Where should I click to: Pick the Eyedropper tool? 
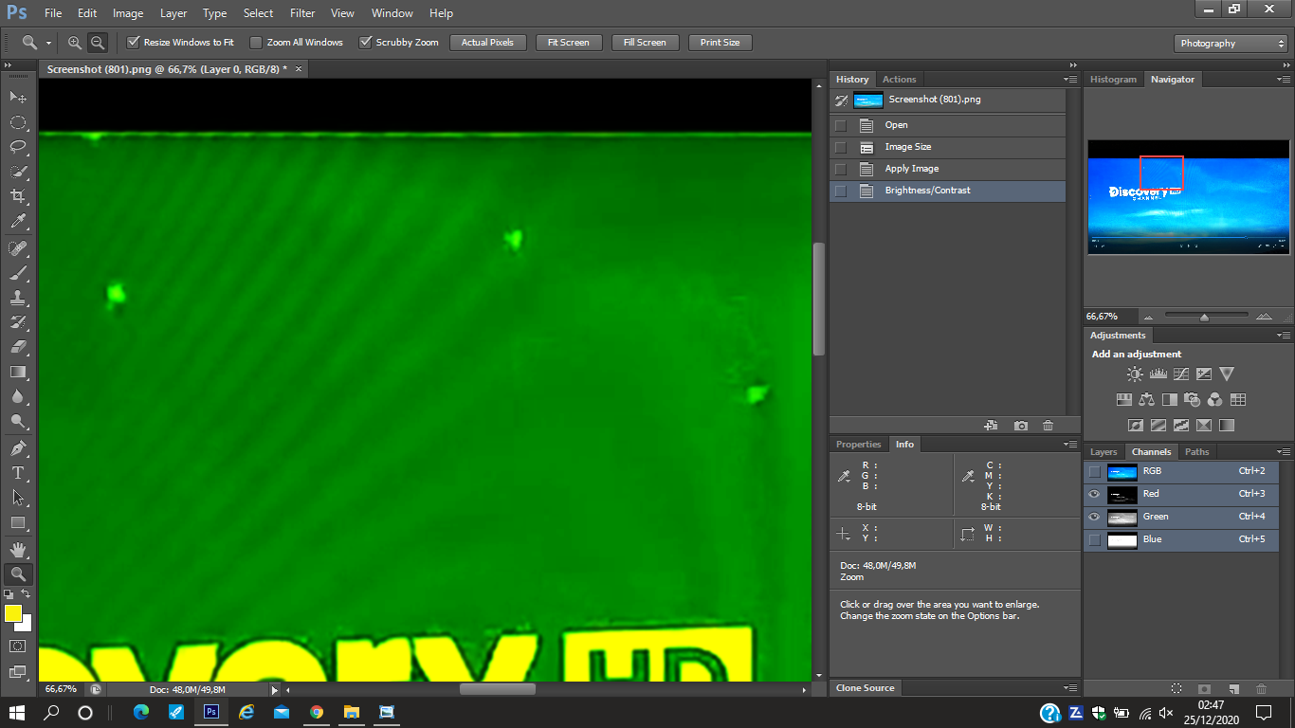[x=18, y=222]
